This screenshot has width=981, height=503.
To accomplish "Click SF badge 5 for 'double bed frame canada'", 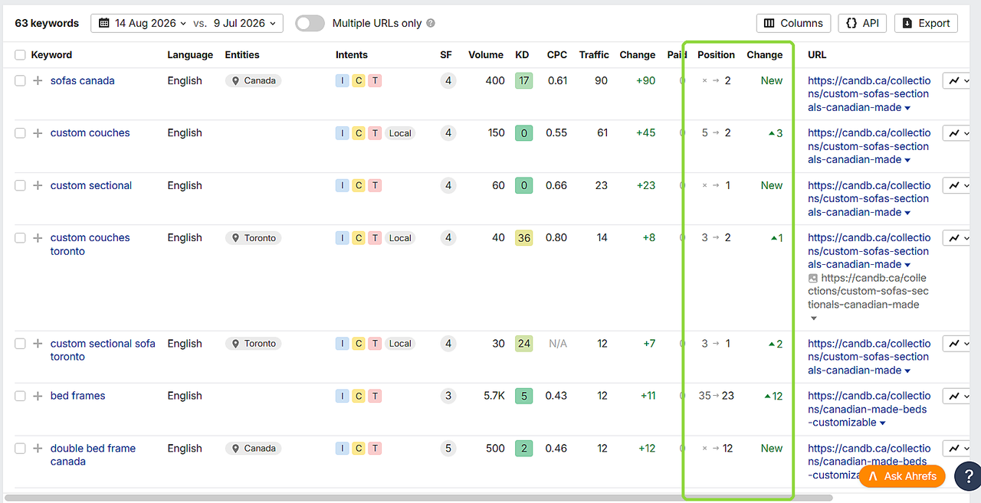I will pyautogui.click(x=448, y=449).
